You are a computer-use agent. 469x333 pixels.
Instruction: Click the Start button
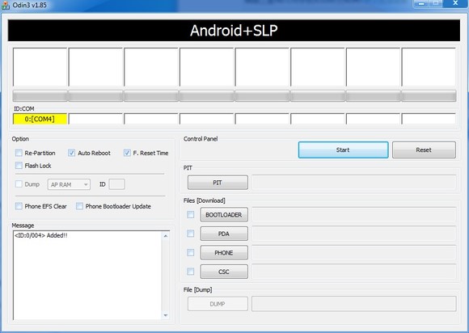click(343, 150)
